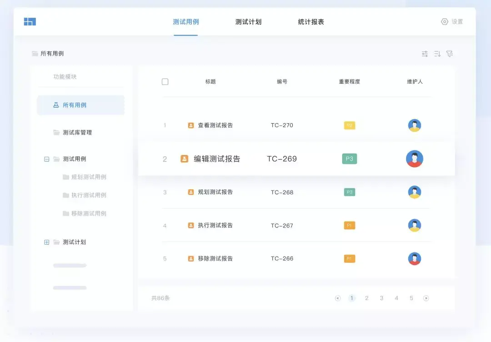
Task: Click orange case icon for 查看测试报告
Action: tap(190, 125)
